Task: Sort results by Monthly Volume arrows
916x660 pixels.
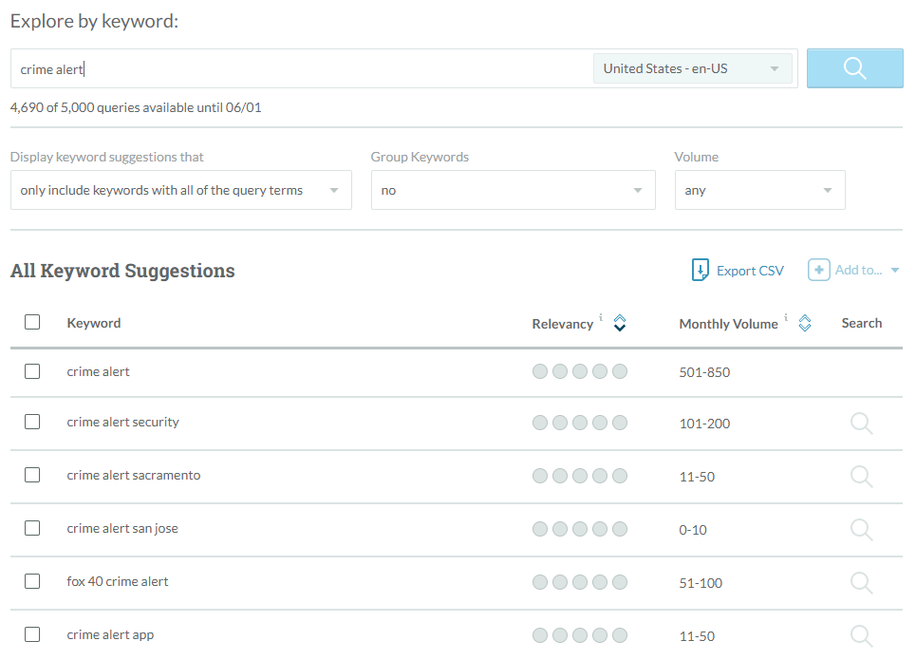Action: click(x=805, y=324)
